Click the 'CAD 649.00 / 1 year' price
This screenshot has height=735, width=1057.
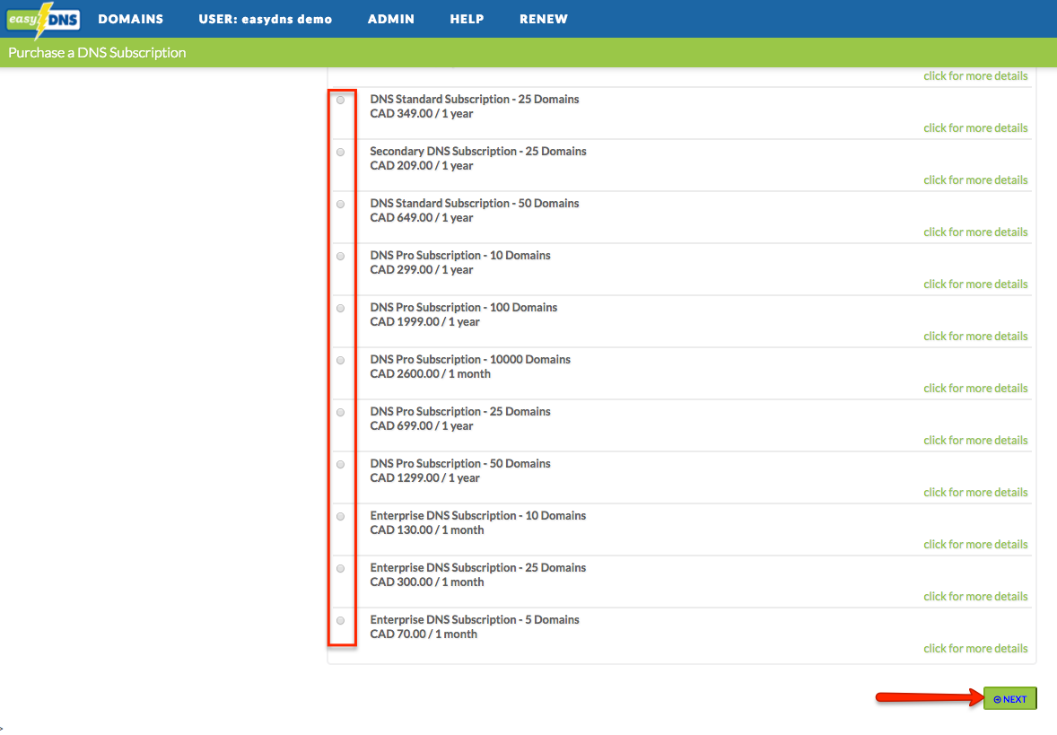422,217
